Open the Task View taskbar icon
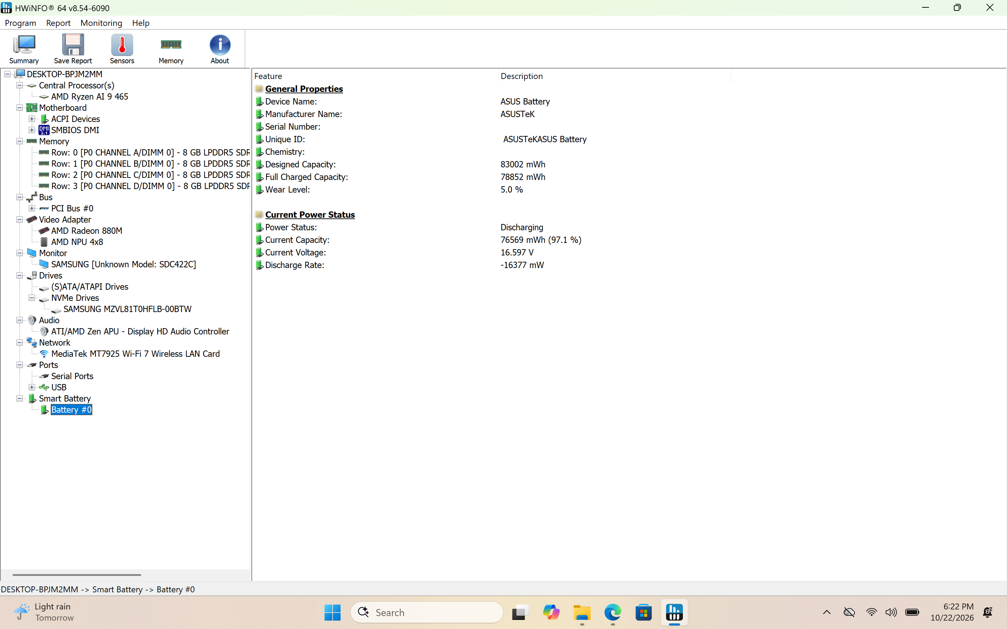Image resolution: width=1007 pixels, height=629 pixels. (520, 612)
